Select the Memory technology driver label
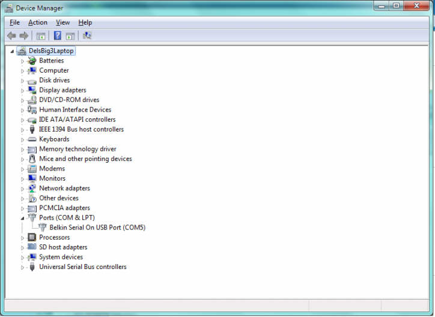The width and height of the screenshot is (435, 317). [x=78, y=149]
